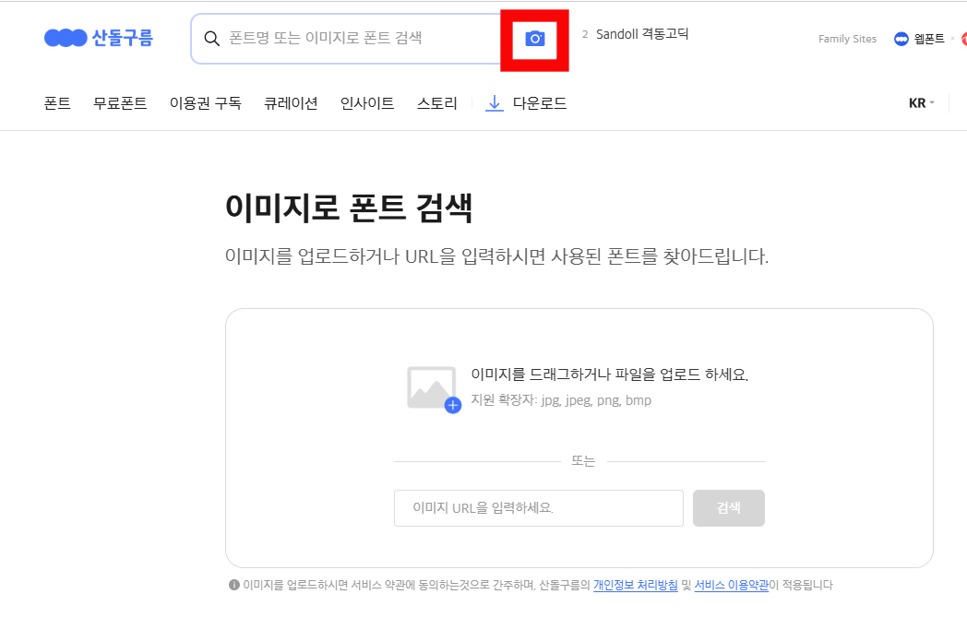Click the 검색 search button

click(728, 508)
